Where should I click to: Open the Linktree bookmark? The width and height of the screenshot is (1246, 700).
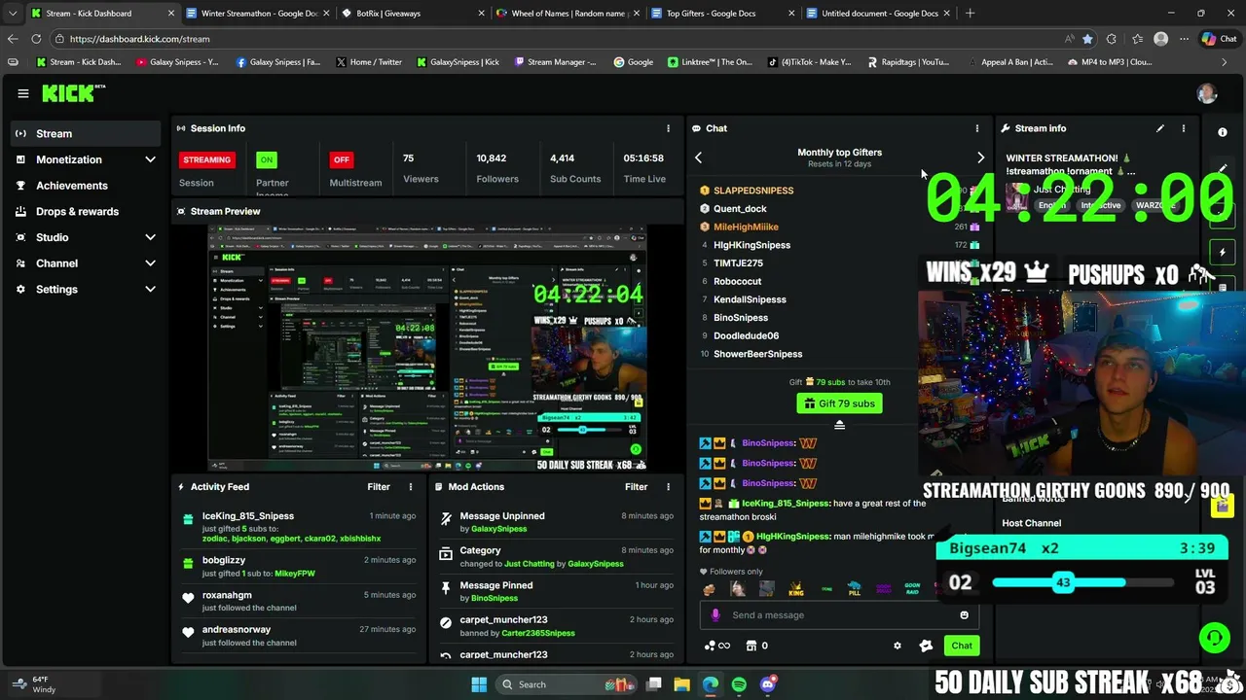coord(711,62)
